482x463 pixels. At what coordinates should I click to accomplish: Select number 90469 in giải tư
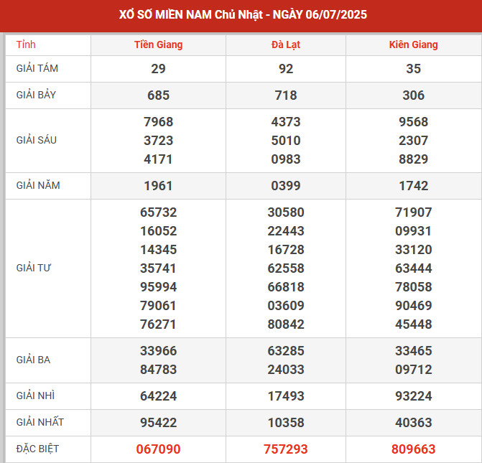tap(414, 306)
